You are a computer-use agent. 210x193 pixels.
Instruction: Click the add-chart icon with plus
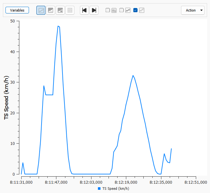pos(60,10)
